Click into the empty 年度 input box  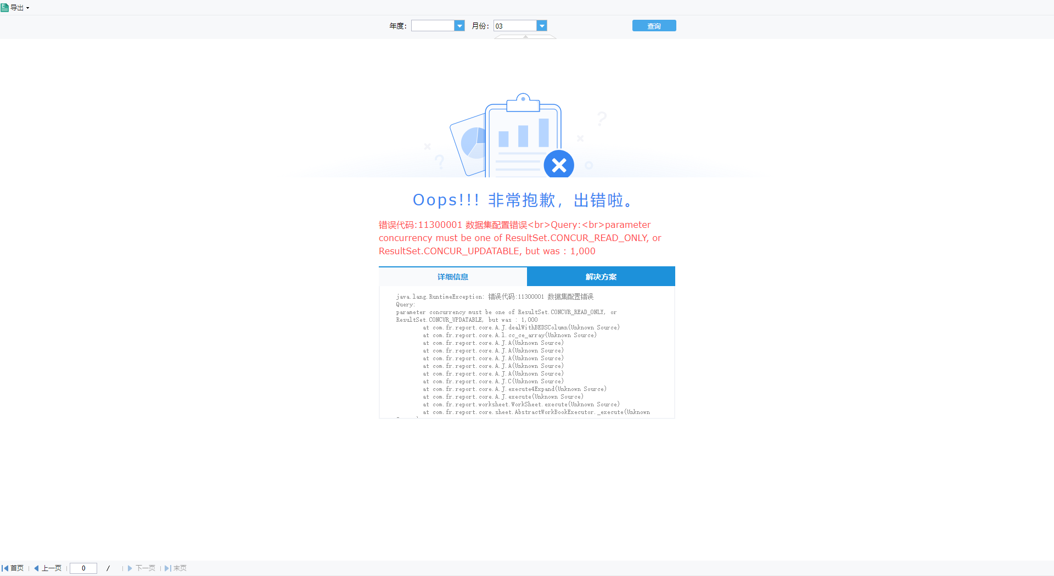433,26
